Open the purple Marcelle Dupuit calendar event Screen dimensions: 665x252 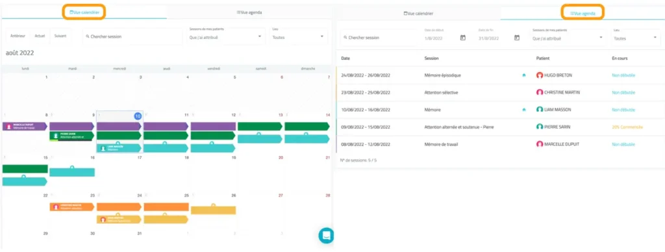[x=25, y=126]
